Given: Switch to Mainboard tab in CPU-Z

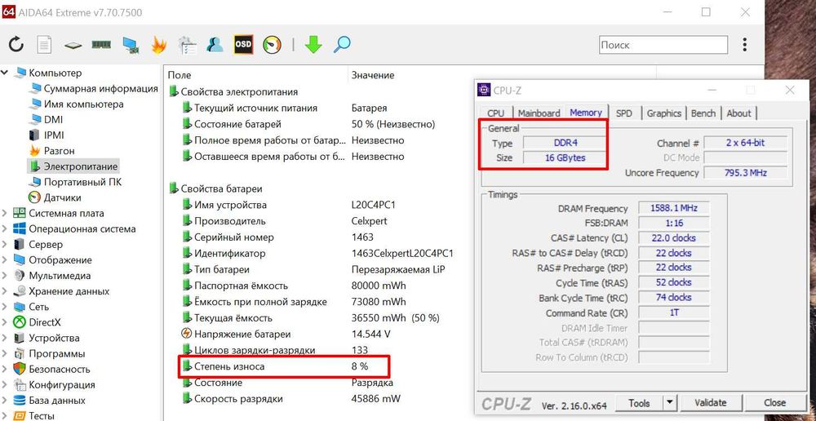Looking at the screenshot, I should pos(539,113).
